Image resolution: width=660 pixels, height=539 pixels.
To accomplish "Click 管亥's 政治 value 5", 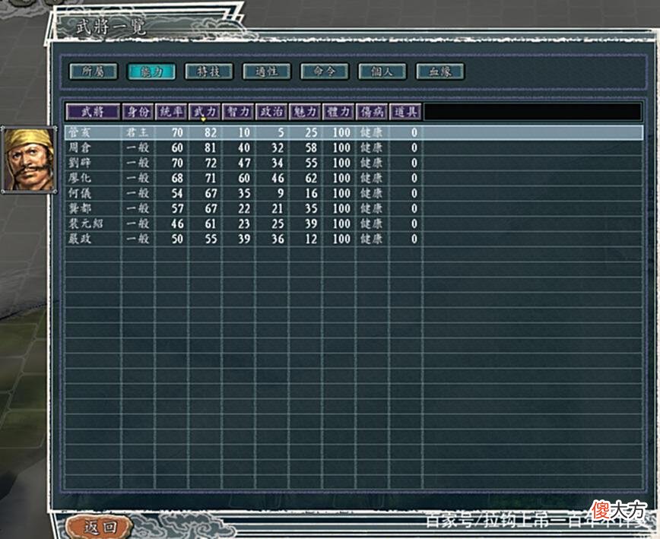I will pyautogui.click(x=281, y=132).
